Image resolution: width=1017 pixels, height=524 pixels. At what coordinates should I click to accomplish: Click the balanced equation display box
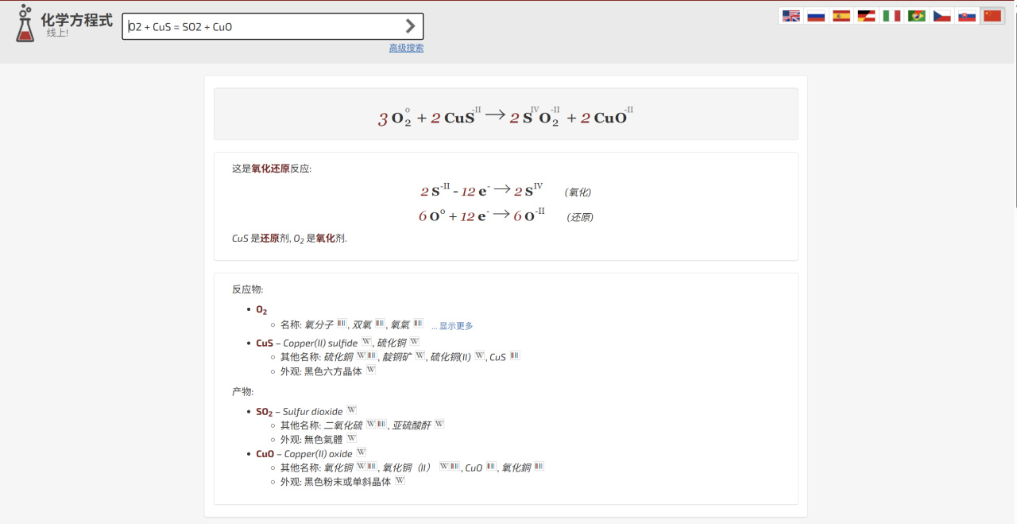(x=505, y=115)
